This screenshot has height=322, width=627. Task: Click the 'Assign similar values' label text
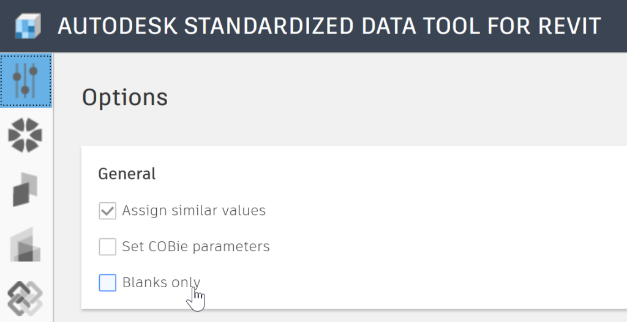tap(194, 210)
